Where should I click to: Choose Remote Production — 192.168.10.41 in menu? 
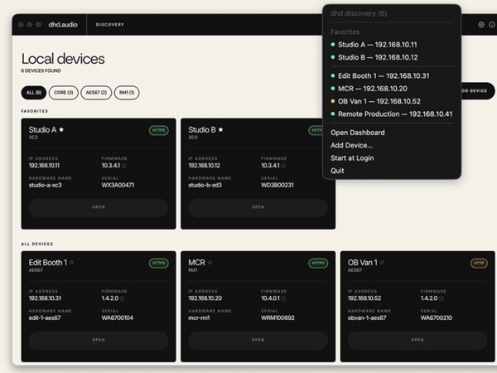pyautogui.click(x=392, y=114)
